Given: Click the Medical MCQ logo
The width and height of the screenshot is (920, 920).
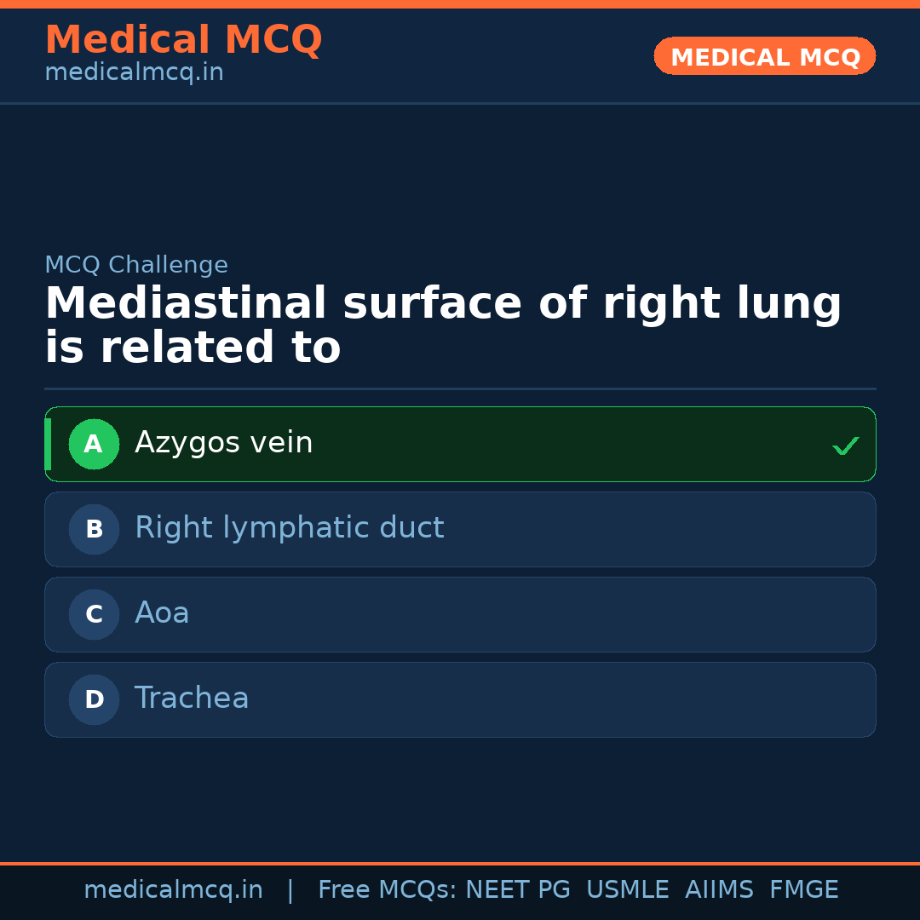Looking at the screenshot, I should [183, 39].
